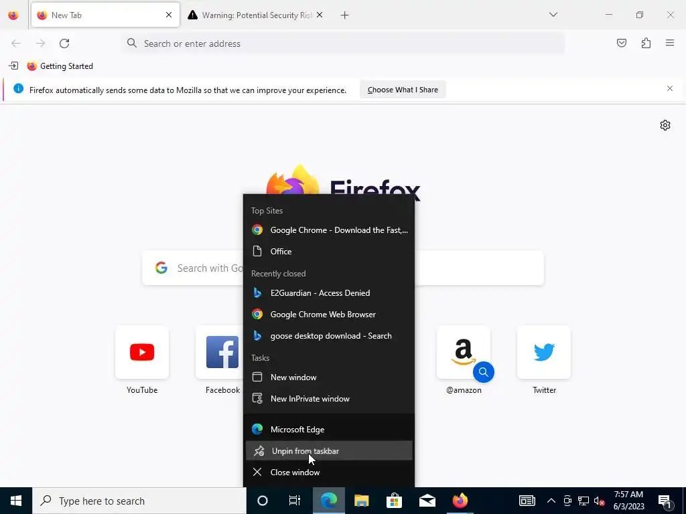
Task: Close the New Tab tab
Action: (x=169, y=15)
